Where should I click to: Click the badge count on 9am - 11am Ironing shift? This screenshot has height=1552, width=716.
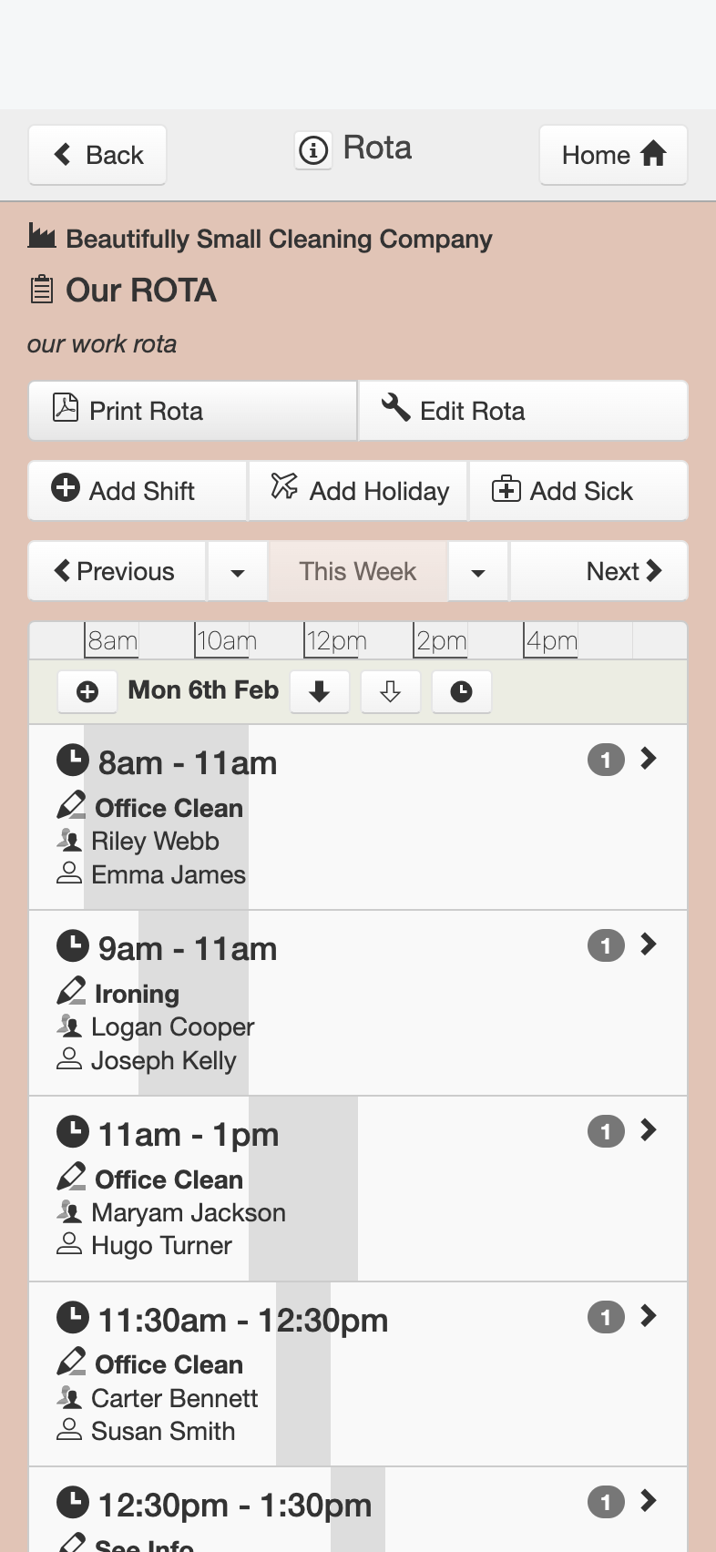tap(606, 945)
